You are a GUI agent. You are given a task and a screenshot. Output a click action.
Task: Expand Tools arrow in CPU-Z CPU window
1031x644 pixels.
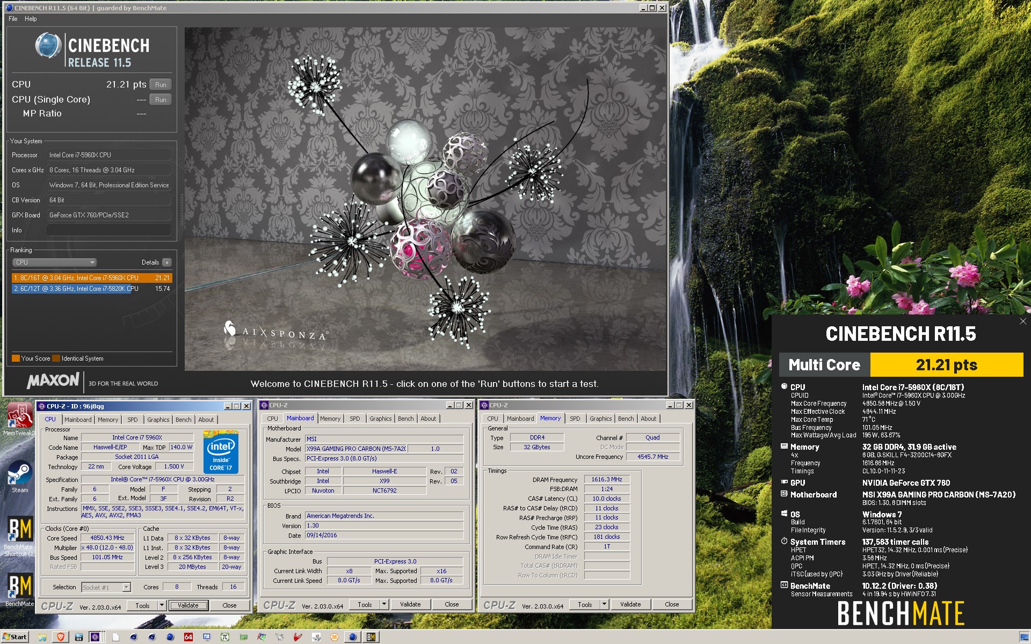click(162, 605)
